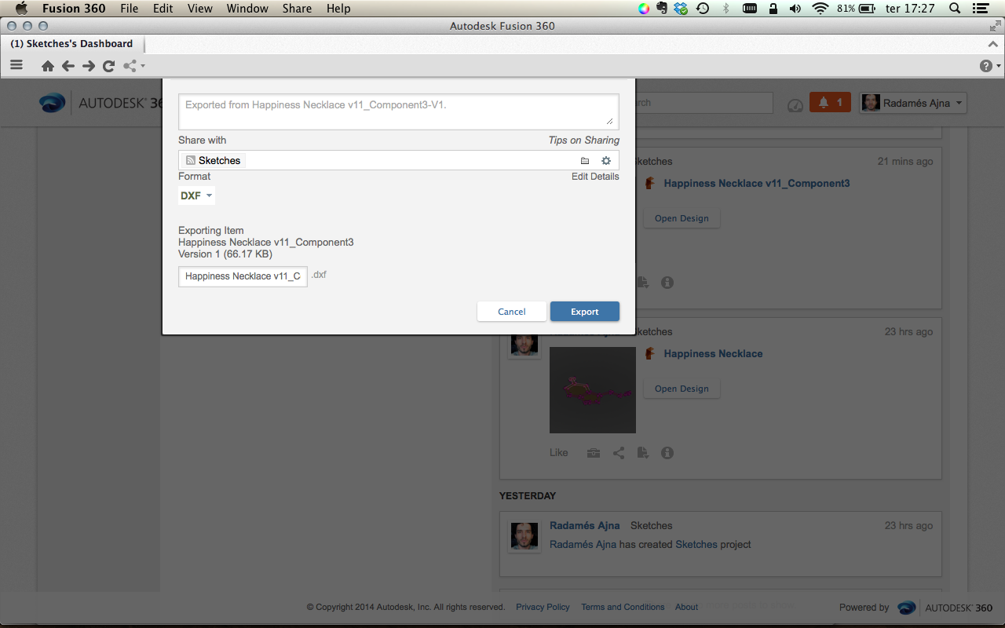Click the Fusion icon beside Happiness Necklace v11_Component3
This screenshot has height=628, width=1005.
pyautogui.click(x=650, y=183)
